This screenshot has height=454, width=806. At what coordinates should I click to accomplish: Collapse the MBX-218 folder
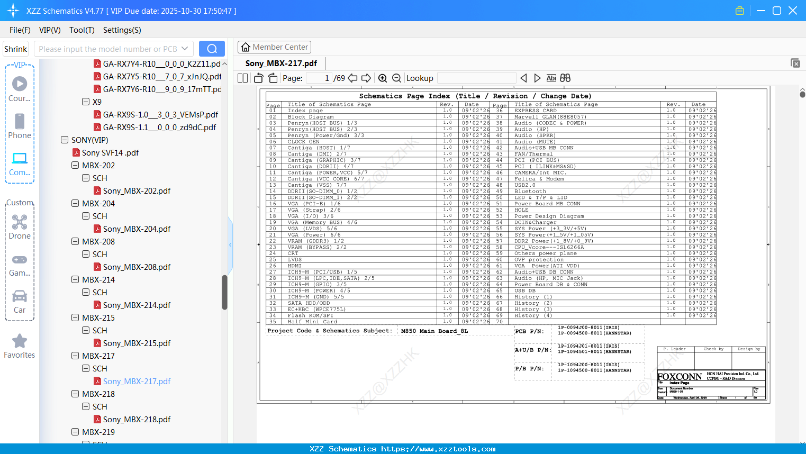click(x=75, y=394)
